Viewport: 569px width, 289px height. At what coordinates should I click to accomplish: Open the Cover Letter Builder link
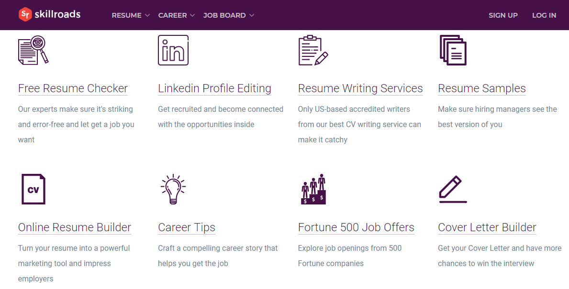[487, 227]
